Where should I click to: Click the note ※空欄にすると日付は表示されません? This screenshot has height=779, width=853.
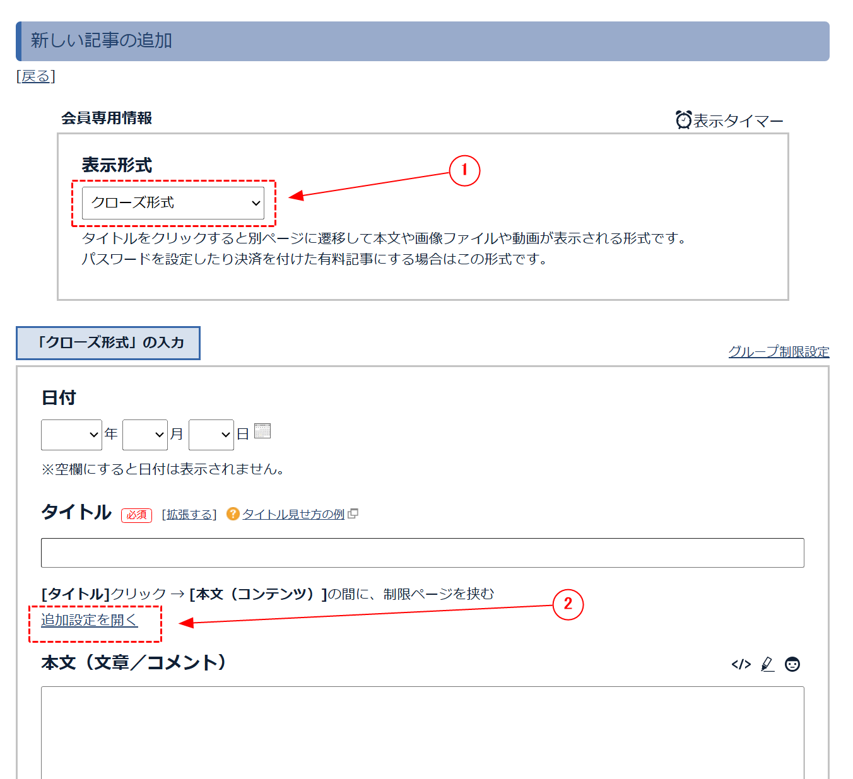[x=163, y=469]
